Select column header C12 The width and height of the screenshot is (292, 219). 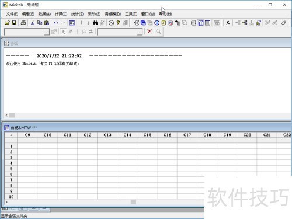click(88, 135)
